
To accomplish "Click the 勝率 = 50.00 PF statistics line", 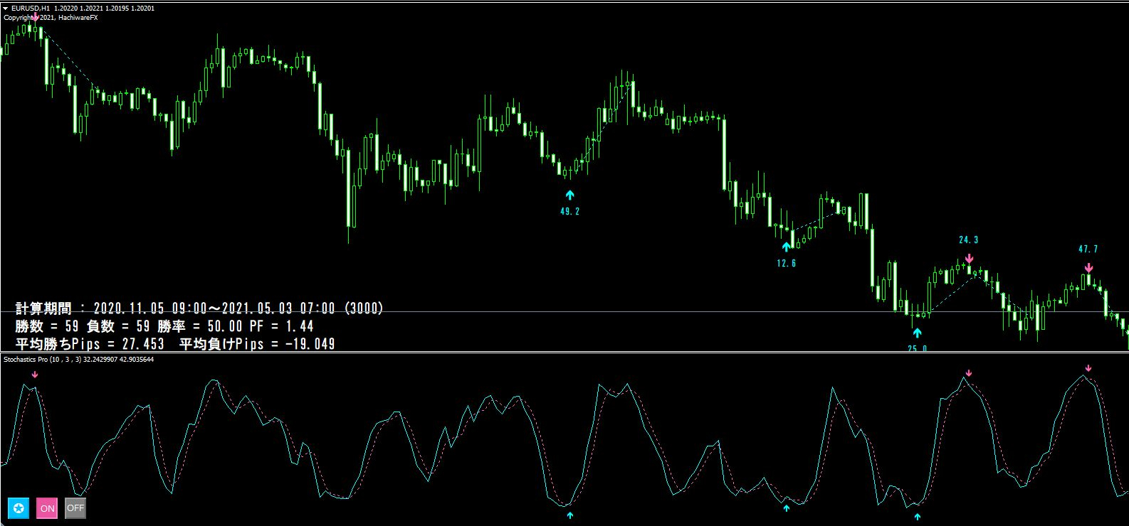I will point(164,326).
